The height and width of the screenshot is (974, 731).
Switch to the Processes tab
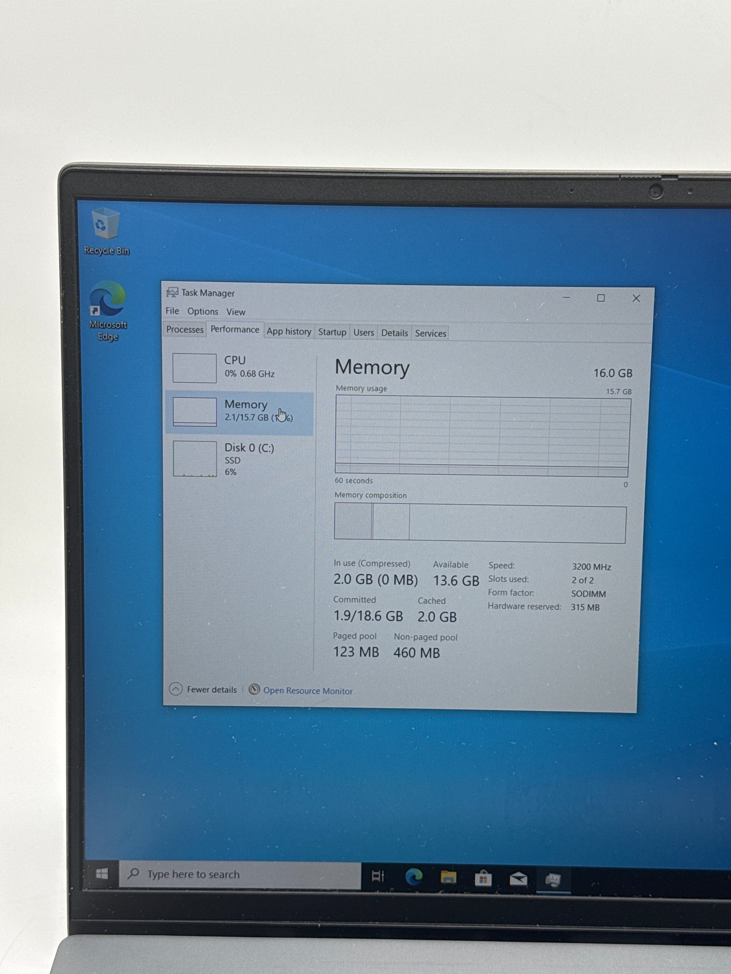coord(184,330)
